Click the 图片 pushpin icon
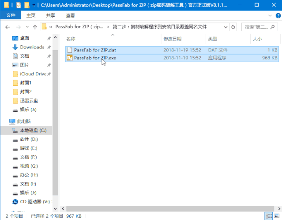The height and width of the screenshot is (220, 282). (x=49, y=65)
